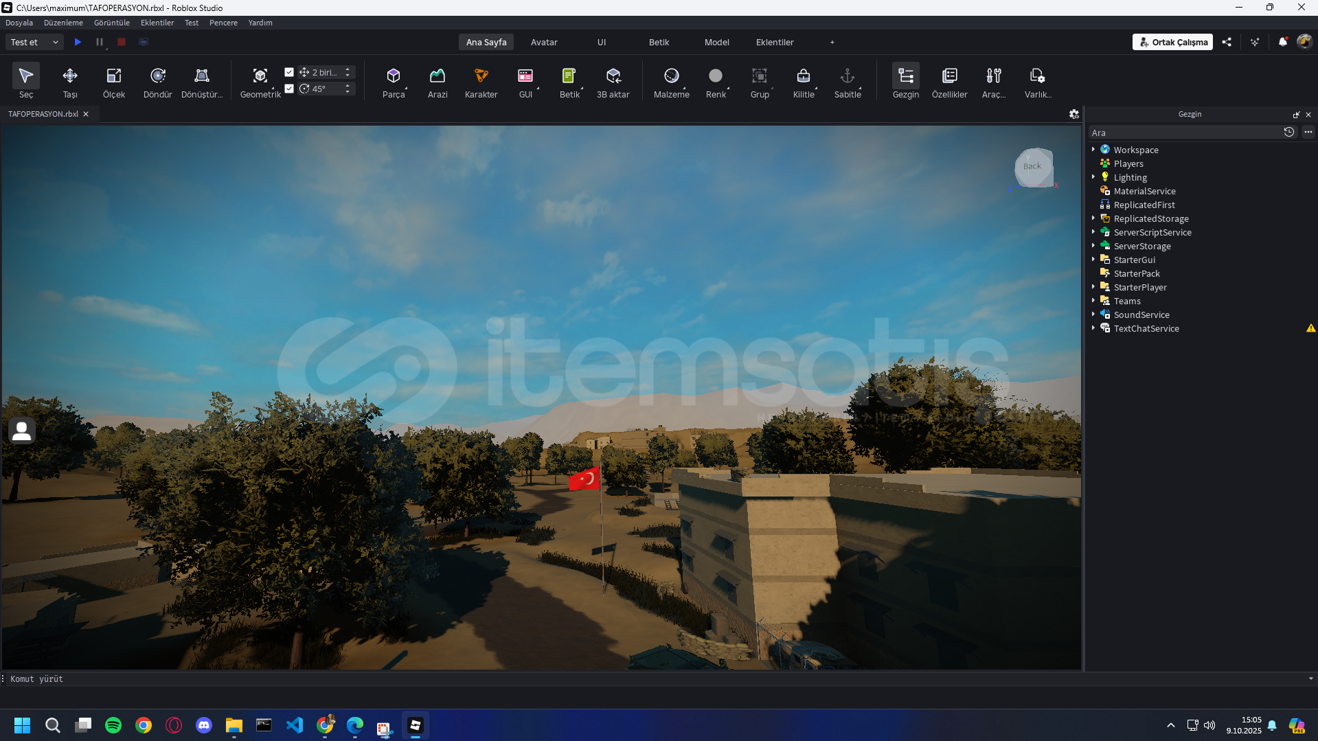Open the Araç (Toolbox) panel
1318x741 pixels.
click(x=994, y=81)
